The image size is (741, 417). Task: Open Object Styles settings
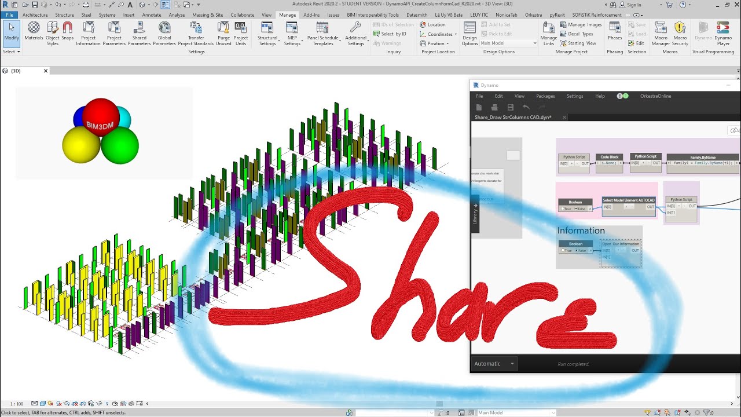pos(53,32)
